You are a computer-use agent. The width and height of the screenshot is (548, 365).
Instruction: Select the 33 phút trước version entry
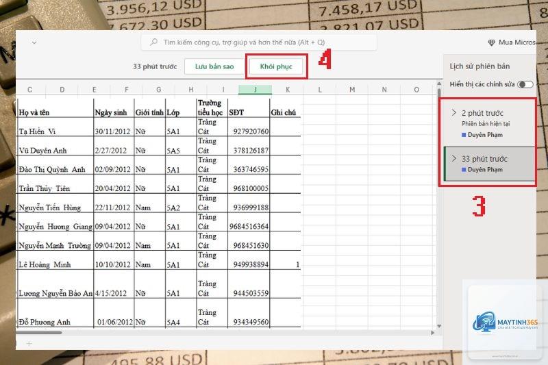click(489, 164)
